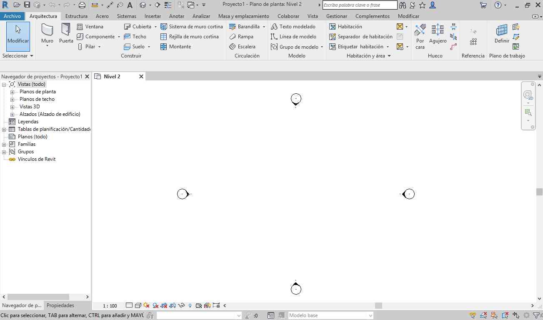Click the Sistema de muro cortina tool
The image size is (543, 320).
click(x=192, y=26)
